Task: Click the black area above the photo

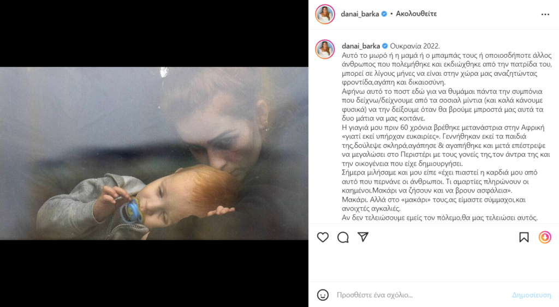Action: [154, 33]
